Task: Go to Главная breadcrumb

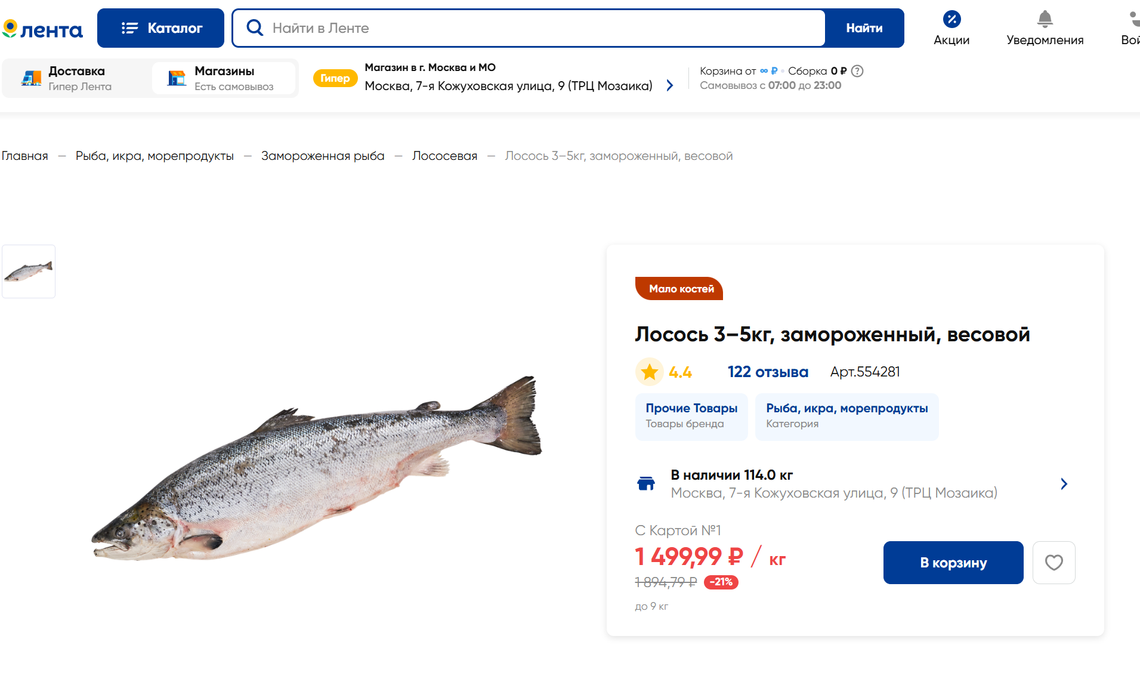Action: tap(24, 156)
